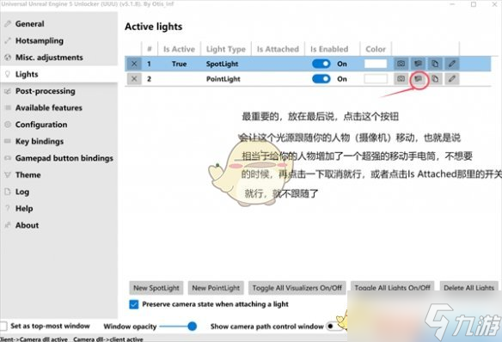Image resolution: width=502 pixels, height=342 pixels.
Task: Open the Theme tab
Action: [59, 175]
